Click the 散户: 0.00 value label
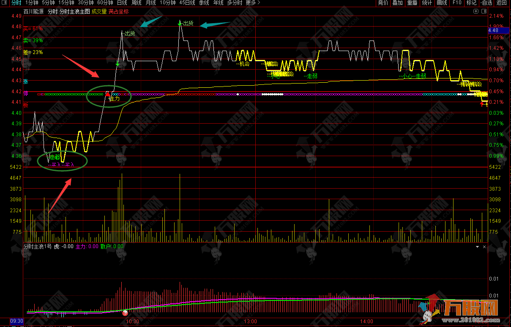 (112, 246)
